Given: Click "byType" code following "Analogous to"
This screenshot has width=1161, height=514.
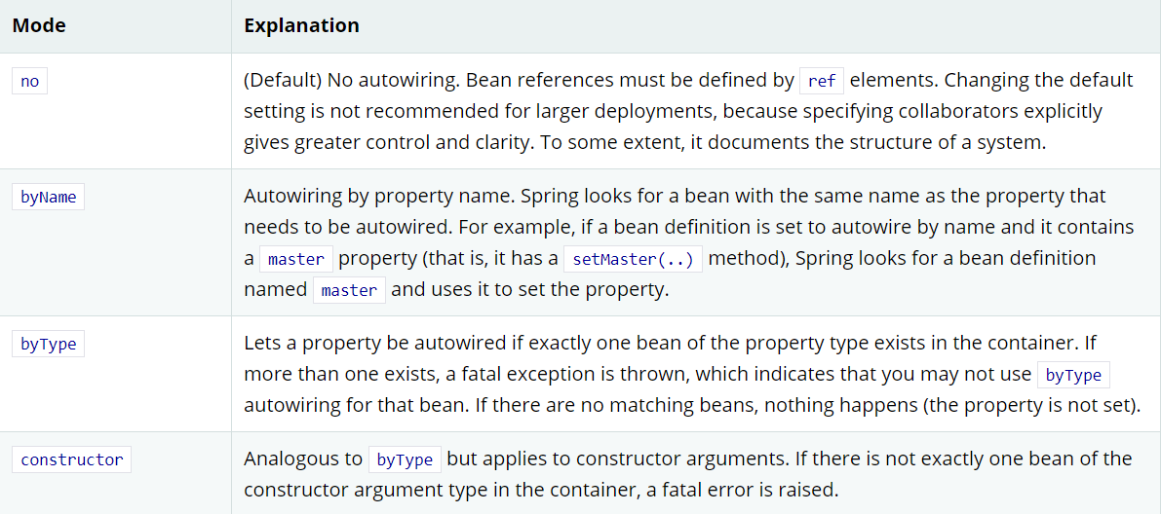Looking at the screenshot, I should click(x=405, y=459).
